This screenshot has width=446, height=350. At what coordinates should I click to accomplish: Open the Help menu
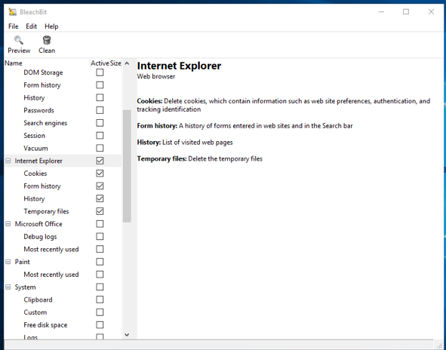coord(51,26)
